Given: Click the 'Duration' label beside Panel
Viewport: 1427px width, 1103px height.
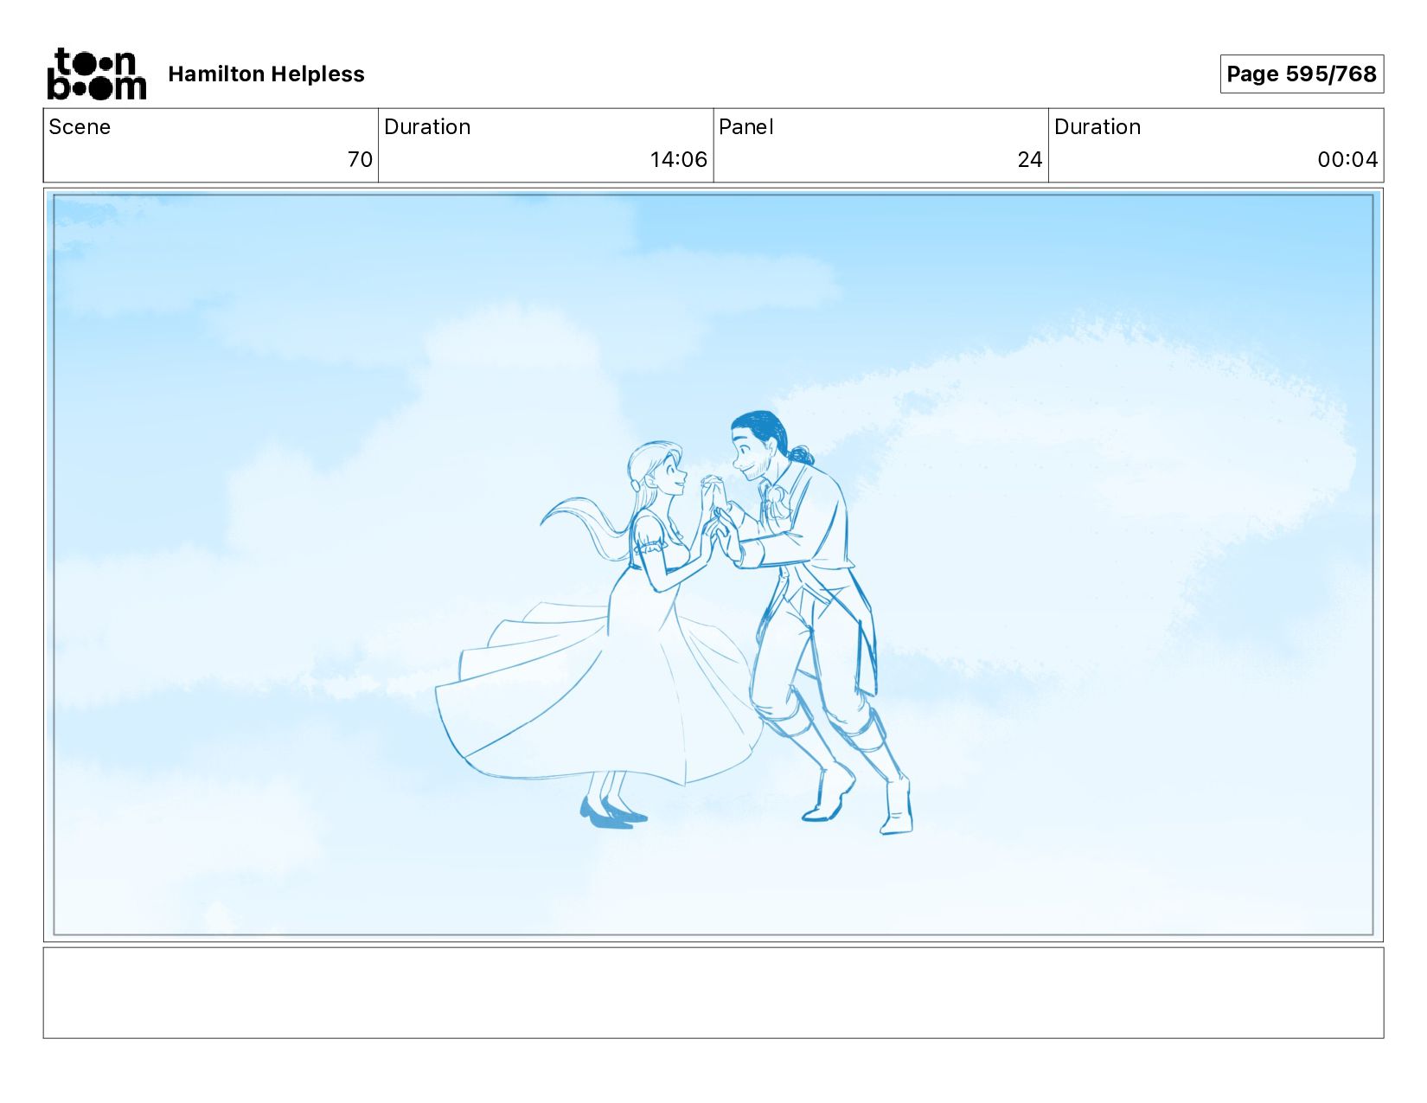Looking at the screenshot, I should pos(1097,127).
